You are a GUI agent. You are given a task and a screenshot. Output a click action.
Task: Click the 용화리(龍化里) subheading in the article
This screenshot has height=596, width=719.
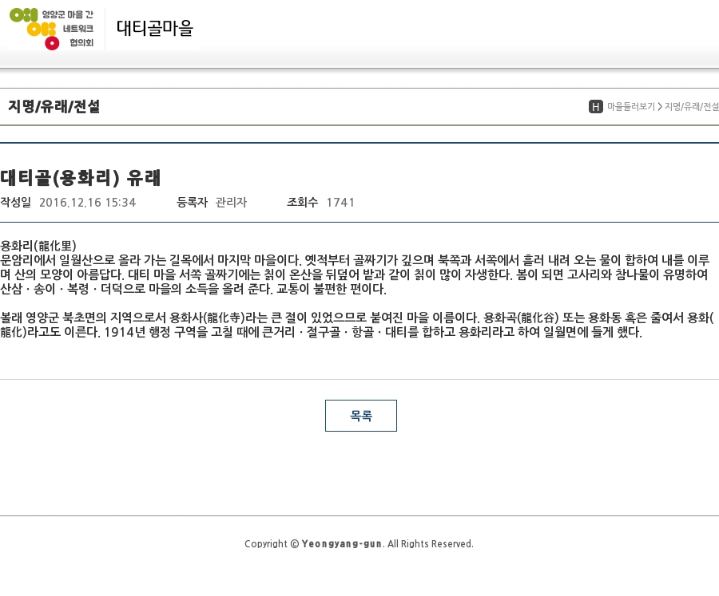click(x=38, y=245)
